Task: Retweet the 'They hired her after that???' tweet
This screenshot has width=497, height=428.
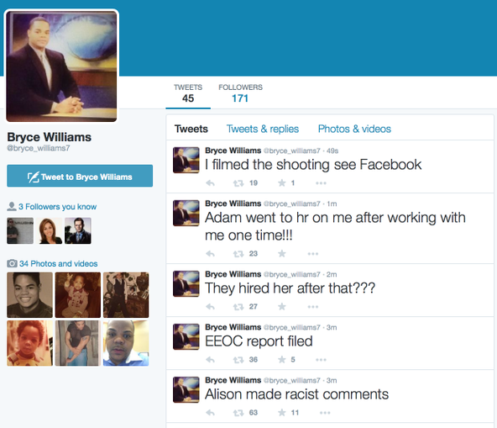Action: [238, 307]
